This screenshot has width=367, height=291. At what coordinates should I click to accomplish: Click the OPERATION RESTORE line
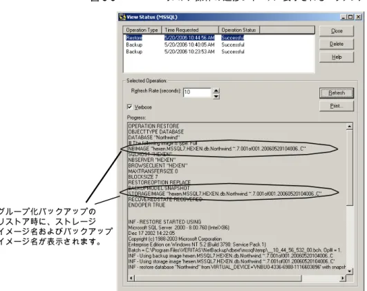coord(153,126)
